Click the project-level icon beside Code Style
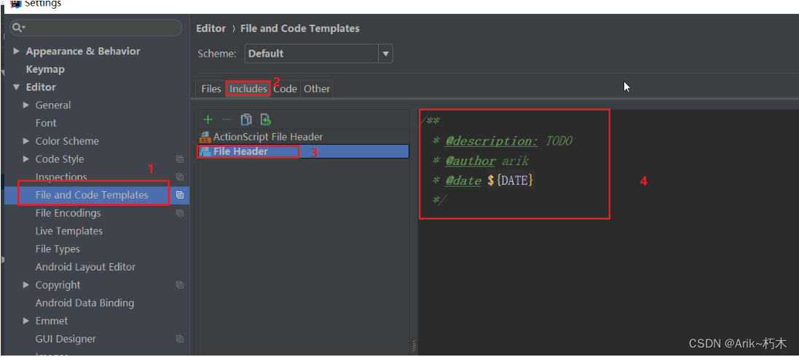Viewport: 799px width, 357px height. pyautogui.click(x=180, y=159)
